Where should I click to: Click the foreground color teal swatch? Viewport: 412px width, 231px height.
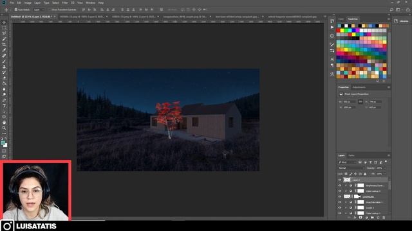(x=3, y=142)
